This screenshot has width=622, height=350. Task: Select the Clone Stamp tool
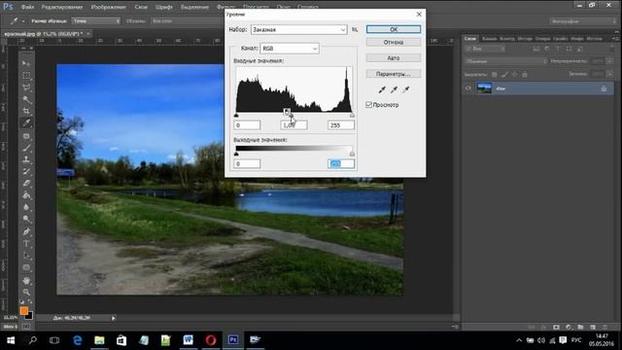coord(26,159)
